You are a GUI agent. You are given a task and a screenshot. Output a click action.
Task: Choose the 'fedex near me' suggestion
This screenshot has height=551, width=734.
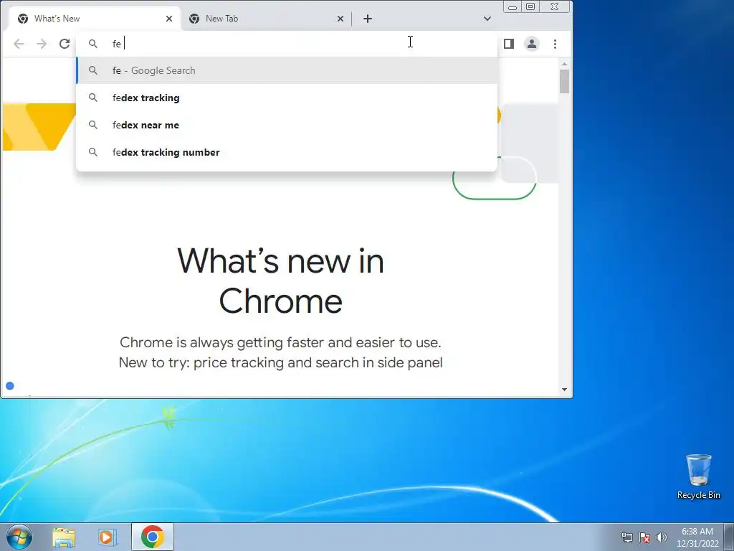[x=287, y=125]
